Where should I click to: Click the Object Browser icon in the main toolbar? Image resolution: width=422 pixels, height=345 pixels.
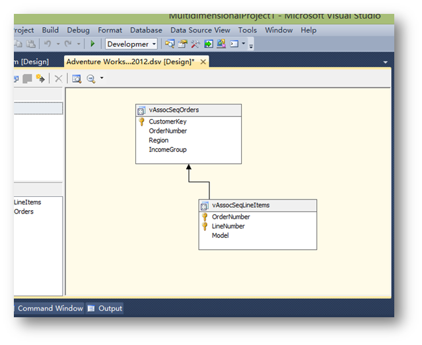(221, 44)
